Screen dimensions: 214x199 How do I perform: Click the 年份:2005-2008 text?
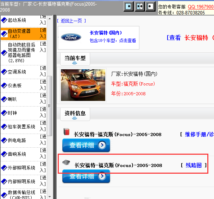pos(128,94)
